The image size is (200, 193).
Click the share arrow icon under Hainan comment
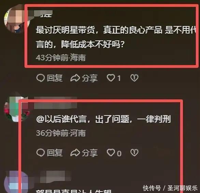point(75,78)
